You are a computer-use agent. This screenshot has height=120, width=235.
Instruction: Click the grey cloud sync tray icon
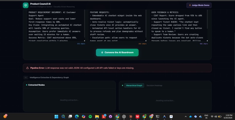200,116
